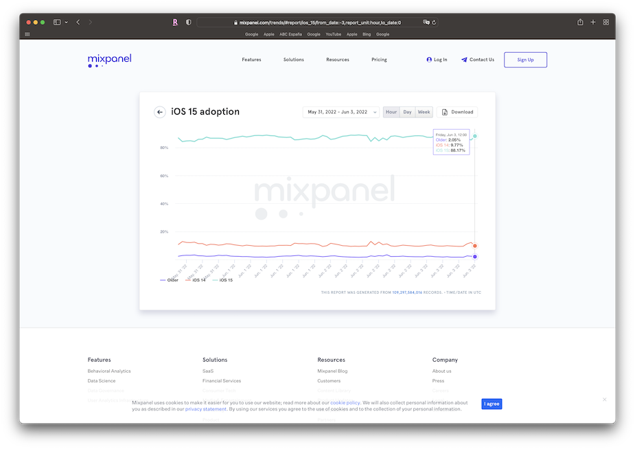Open the privacy shield icon in toolbar
Screen dimensions: 635x449
(x=188, y=22)
